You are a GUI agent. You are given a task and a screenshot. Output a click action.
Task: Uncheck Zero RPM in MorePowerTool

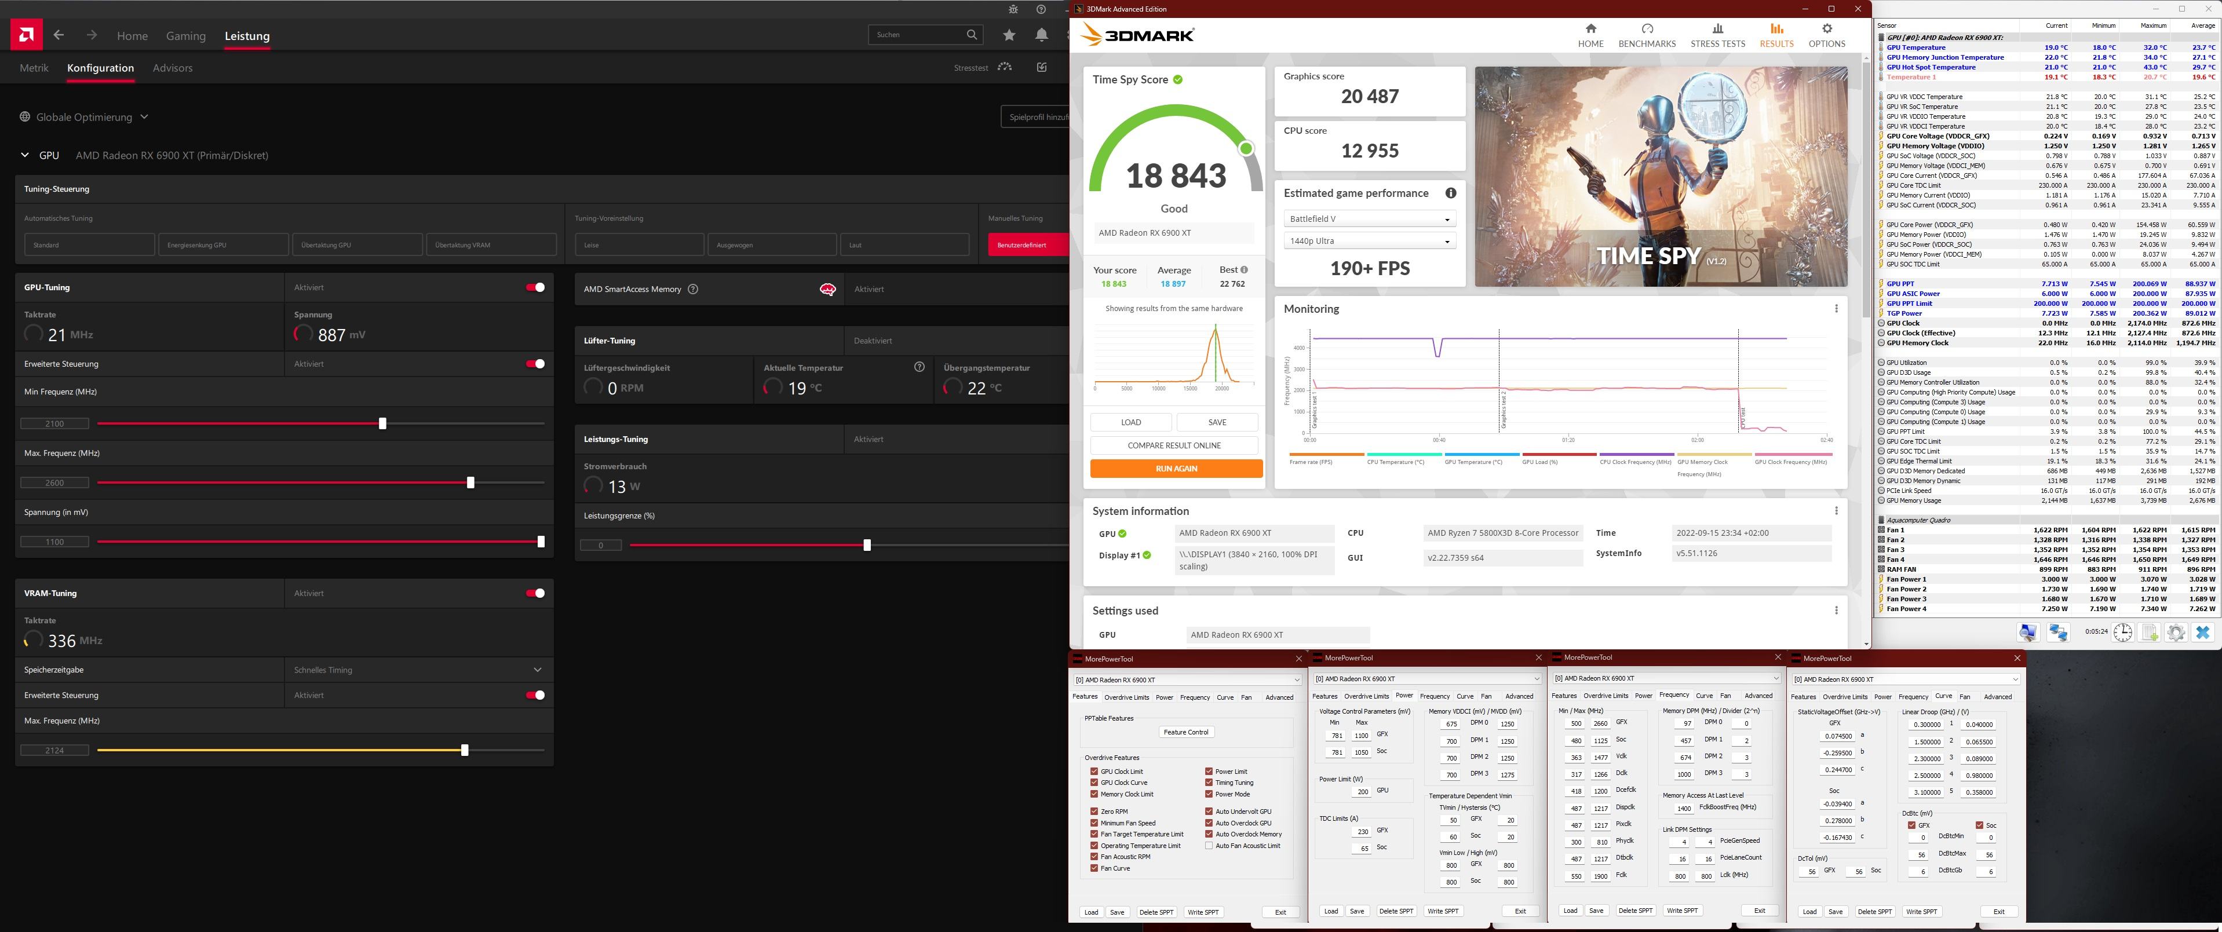click(1094, 812)
